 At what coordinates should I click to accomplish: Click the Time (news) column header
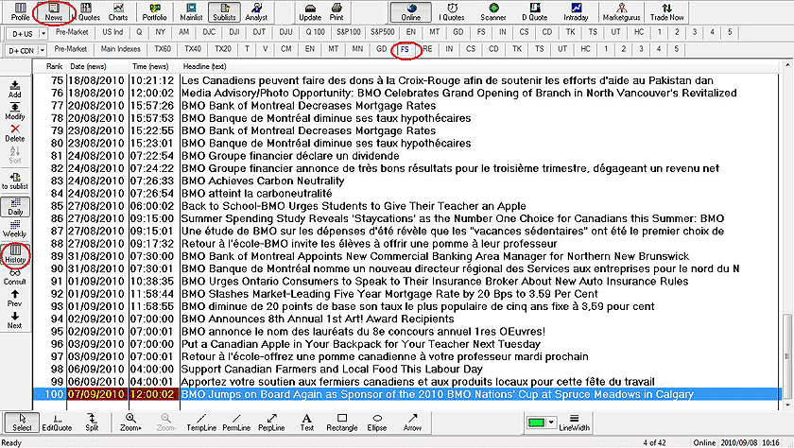pos(150,66)
